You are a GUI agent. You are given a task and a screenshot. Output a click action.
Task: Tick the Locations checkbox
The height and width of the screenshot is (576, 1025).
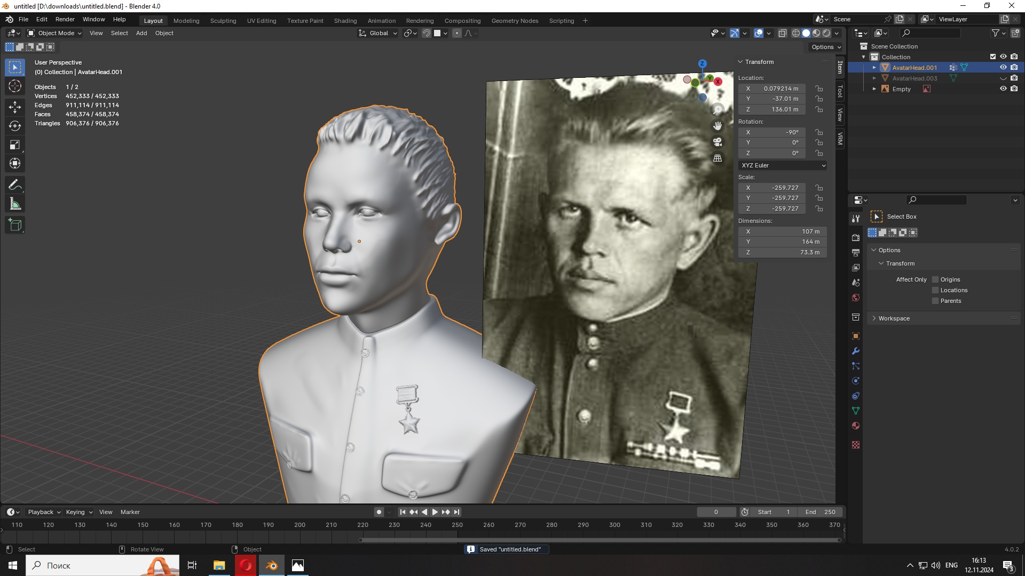(935, 290)
